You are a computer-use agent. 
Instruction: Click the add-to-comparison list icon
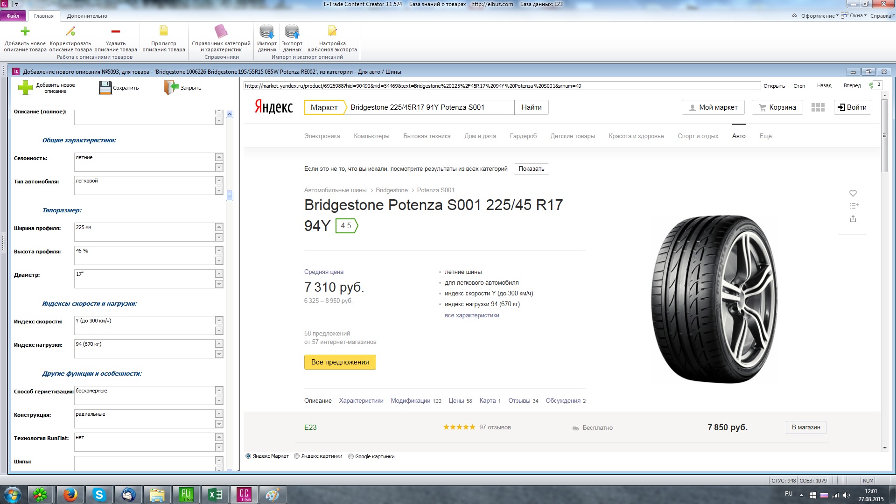point(854,206)
